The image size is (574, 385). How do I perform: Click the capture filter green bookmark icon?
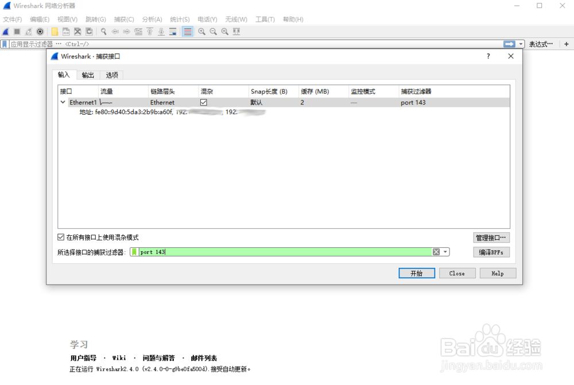[x=134, y=252]
